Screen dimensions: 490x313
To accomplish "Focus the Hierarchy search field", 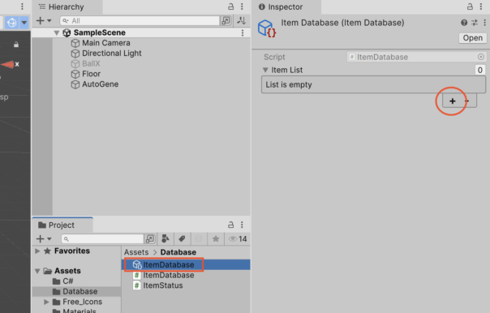I will click(140, 21).
